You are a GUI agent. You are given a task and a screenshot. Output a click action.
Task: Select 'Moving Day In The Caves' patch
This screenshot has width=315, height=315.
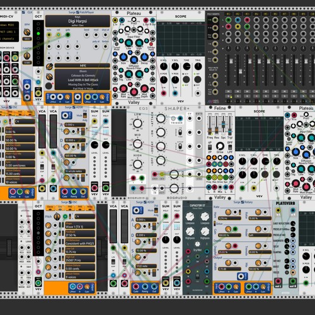pyautogui.click(x=83, y=84)
